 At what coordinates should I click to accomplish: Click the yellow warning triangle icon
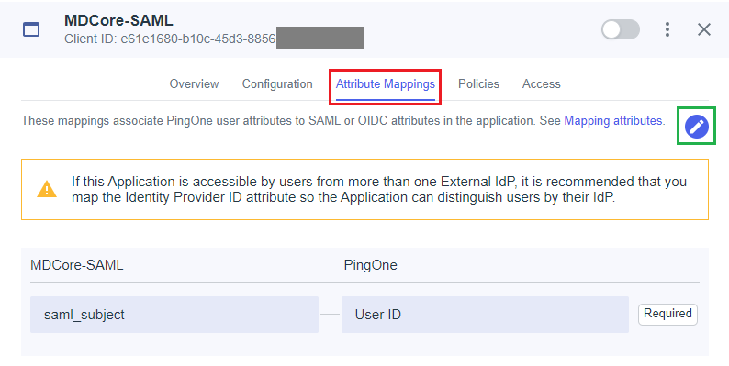pyautogui.click(x=47, y=189)
